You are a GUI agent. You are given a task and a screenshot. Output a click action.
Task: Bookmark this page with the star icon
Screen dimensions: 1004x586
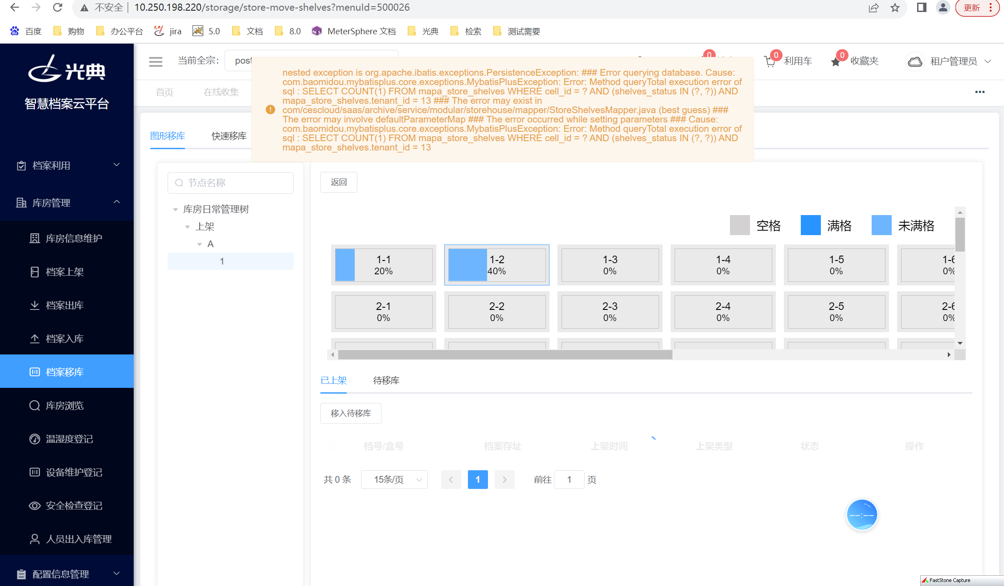pos(895,8)
